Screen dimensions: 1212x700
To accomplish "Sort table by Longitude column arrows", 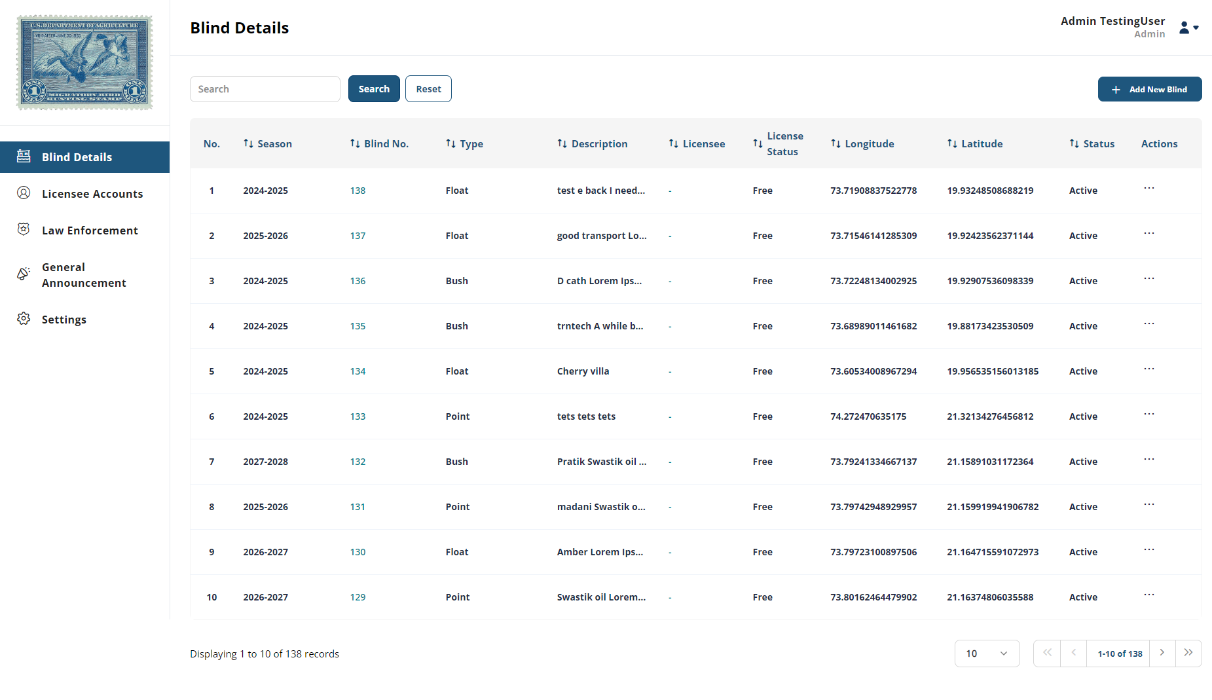I will click(836, 143).
